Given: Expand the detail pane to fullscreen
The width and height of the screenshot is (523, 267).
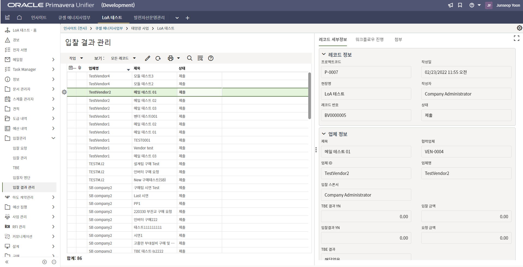Looking at the screenshot, I should (516, 38).
